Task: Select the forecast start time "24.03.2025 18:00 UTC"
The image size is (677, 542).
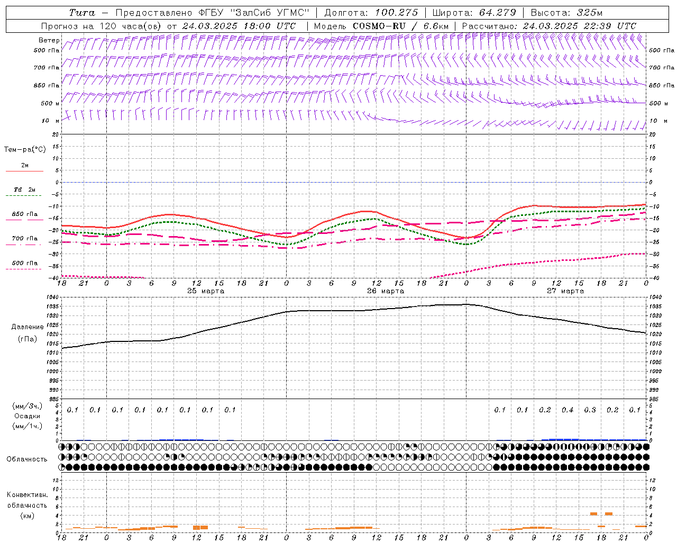Action: (x=239, y=26)
